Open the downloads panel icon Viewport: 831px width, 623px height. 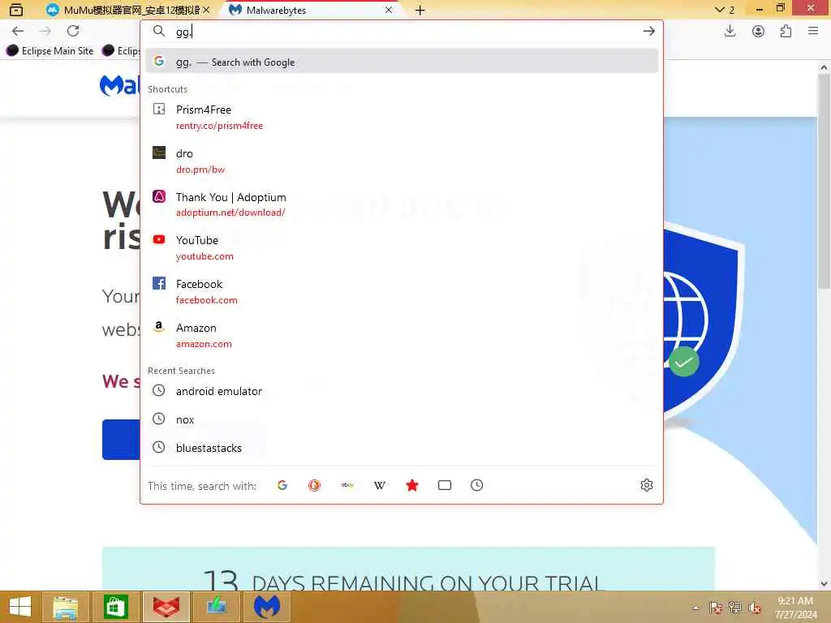point(730,32)
